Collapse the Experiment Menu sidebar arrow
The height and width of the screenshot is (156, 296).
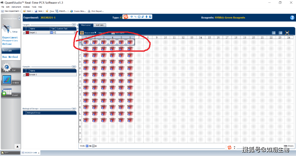tap(19, 18)
